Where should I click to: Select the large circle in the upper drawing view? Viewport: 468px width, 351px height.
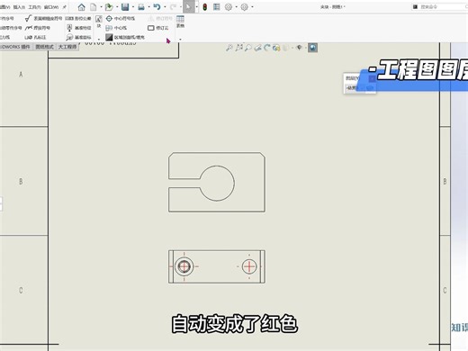coord(217,183)
